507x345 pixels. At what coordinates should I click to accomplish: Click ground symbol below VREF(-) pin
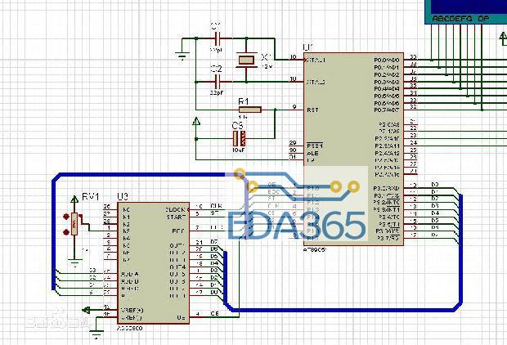[x=96, y=334]
